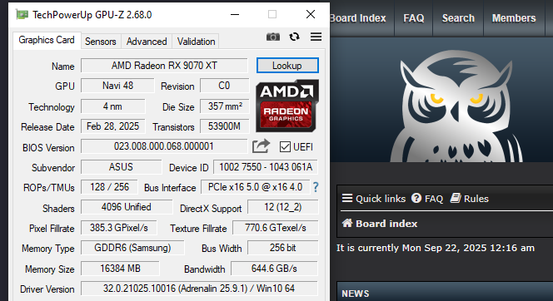
Task: Click the Revision field C0
Action: point(224,86)
